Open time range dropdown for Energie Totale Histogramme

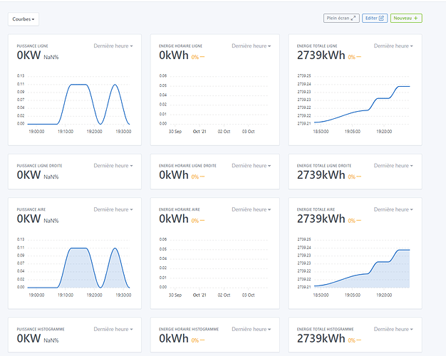[x=393, y=329]
